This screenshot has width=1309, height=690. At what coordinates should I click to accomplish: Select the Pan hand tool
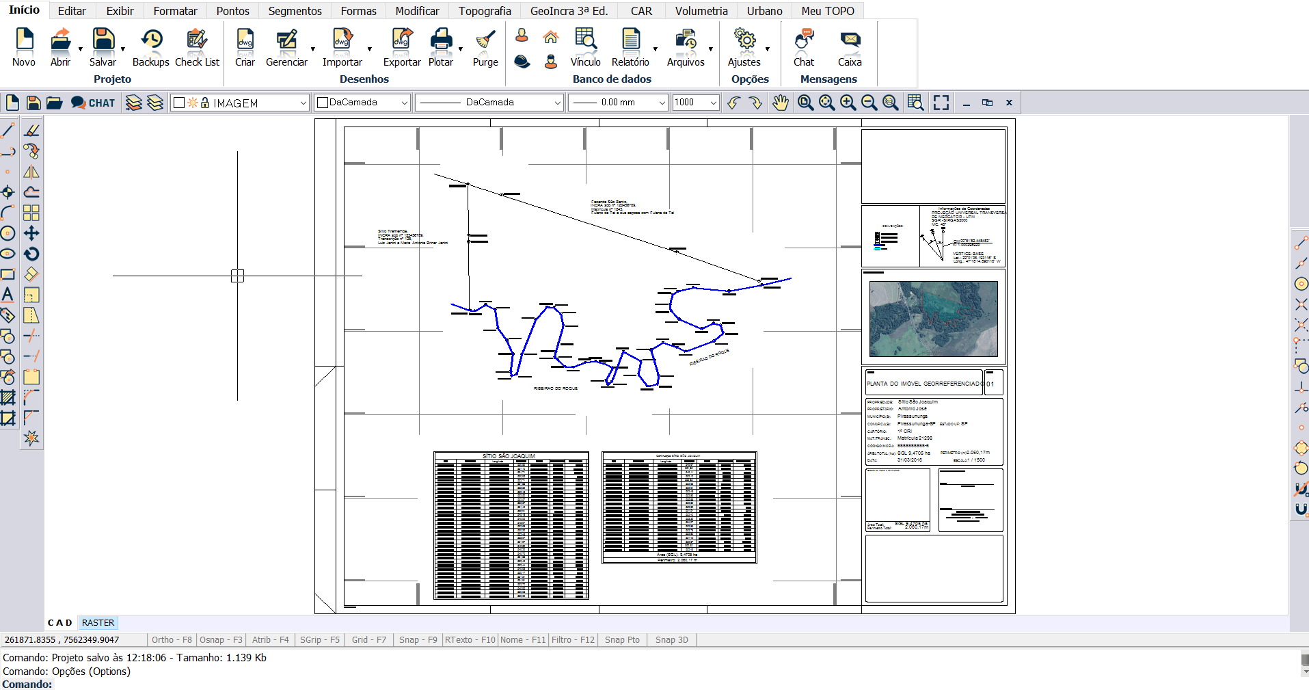point(780,103)
